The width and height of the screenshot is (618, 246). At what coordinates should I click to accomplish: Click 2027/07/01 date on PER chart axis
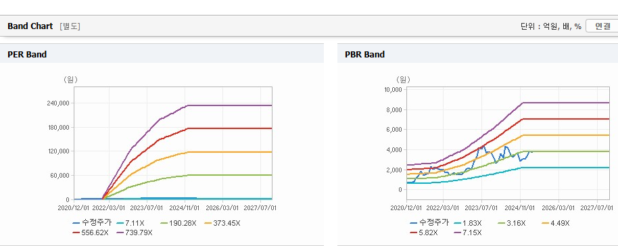point(261,207)
